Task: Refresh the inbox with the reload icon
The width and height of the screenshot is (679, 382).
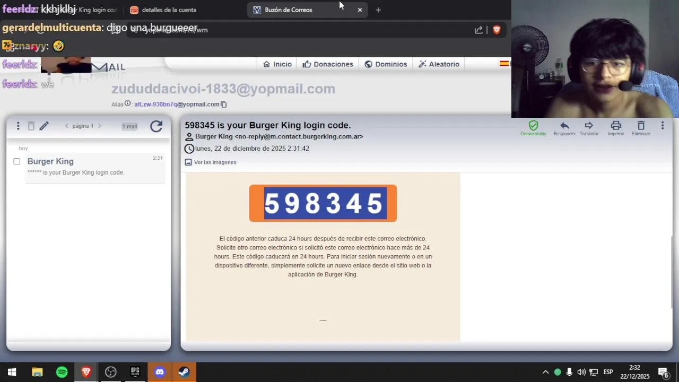Action: tap(156, 126)
